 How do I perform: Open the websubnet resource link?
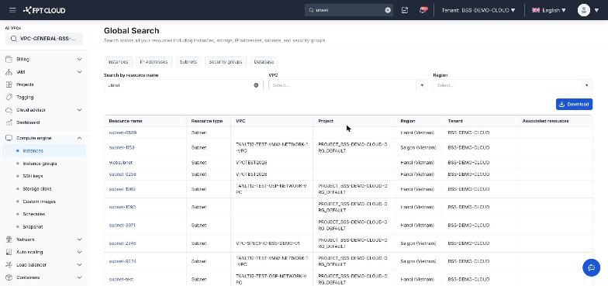tap(121, 163)
